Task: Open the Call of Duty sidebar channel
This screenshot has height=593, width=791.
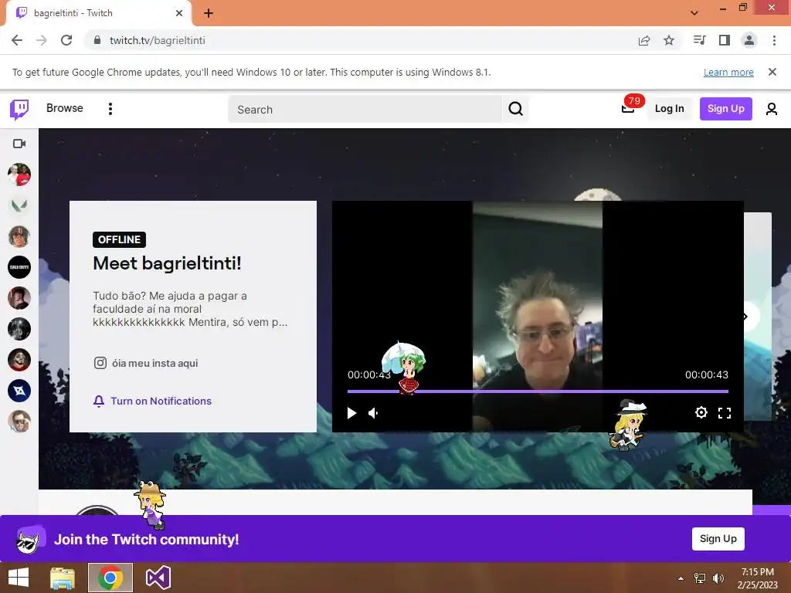Action: [19, 267]
